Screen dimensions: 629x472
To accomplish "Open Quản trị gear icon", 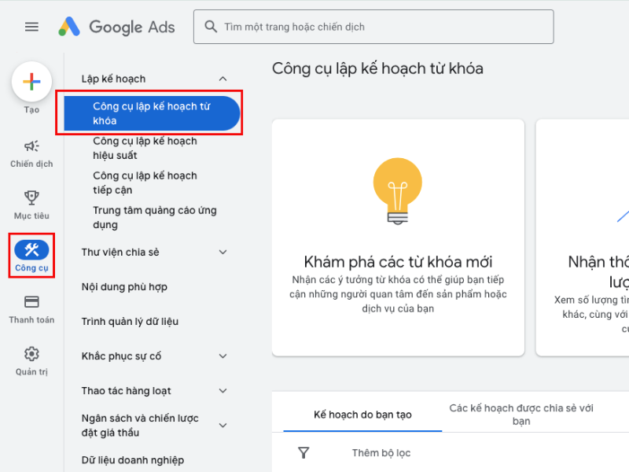I will click(x=31, y=354).
